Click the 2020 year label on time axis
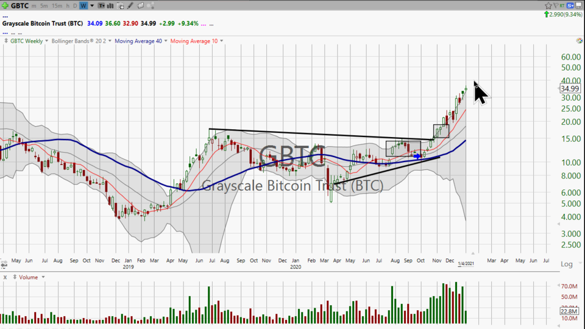 click(296, 267)
